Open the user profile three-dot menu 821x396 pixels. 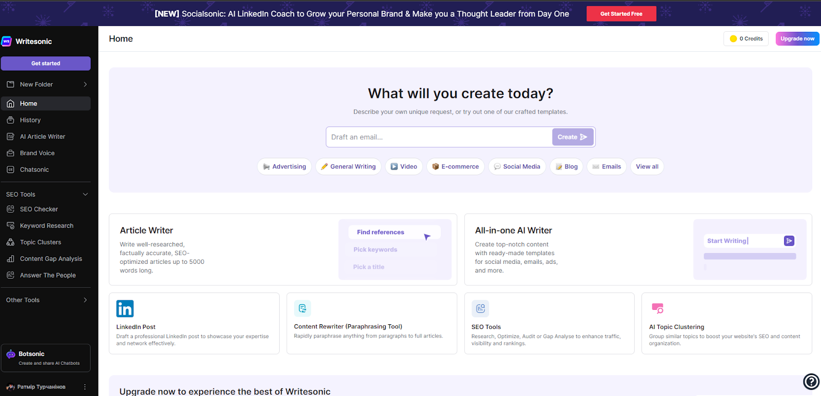[85, 387]
